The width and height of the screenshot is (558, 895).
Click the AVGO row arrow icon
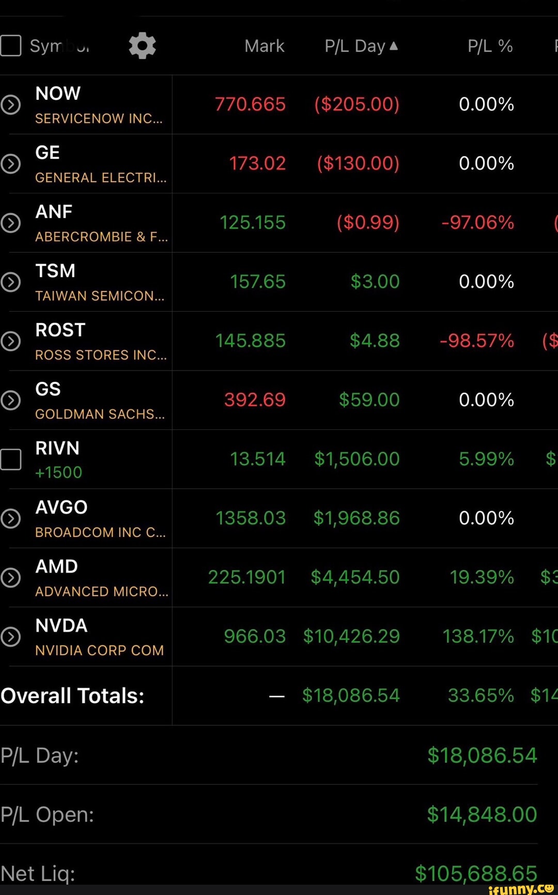point(10,518)
